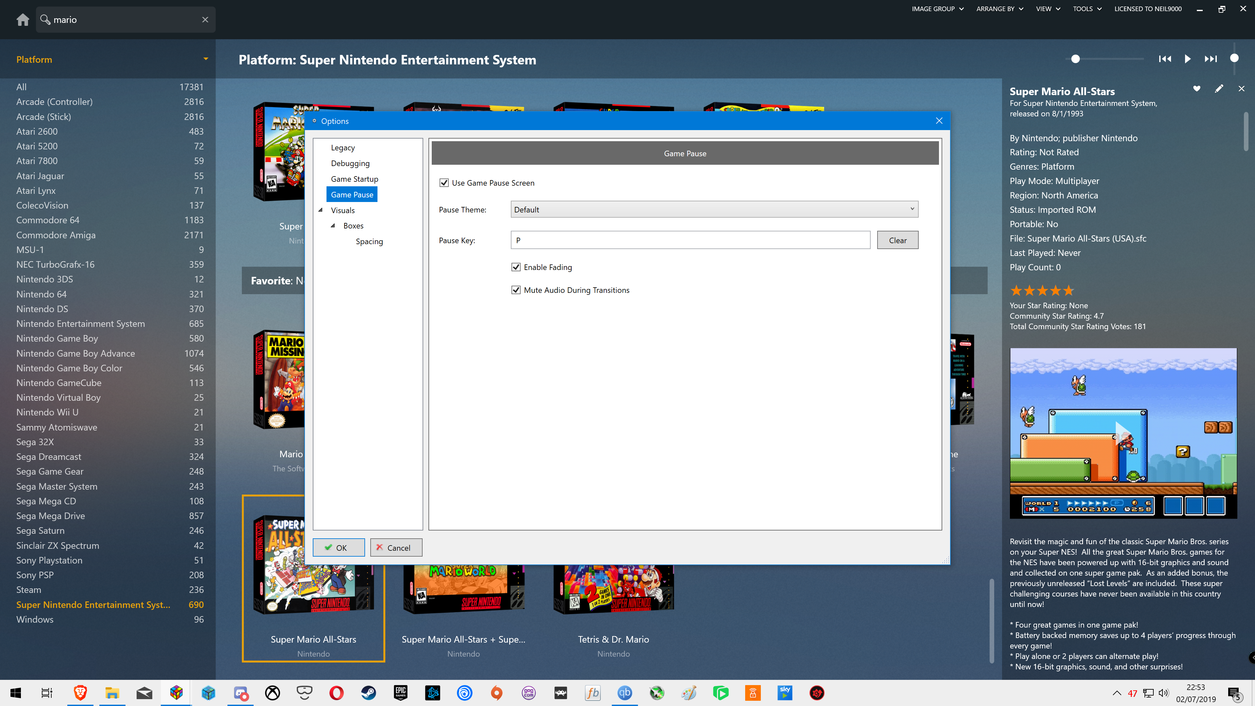
Task: Cancel the Options dialog
Action: point(396,548)
